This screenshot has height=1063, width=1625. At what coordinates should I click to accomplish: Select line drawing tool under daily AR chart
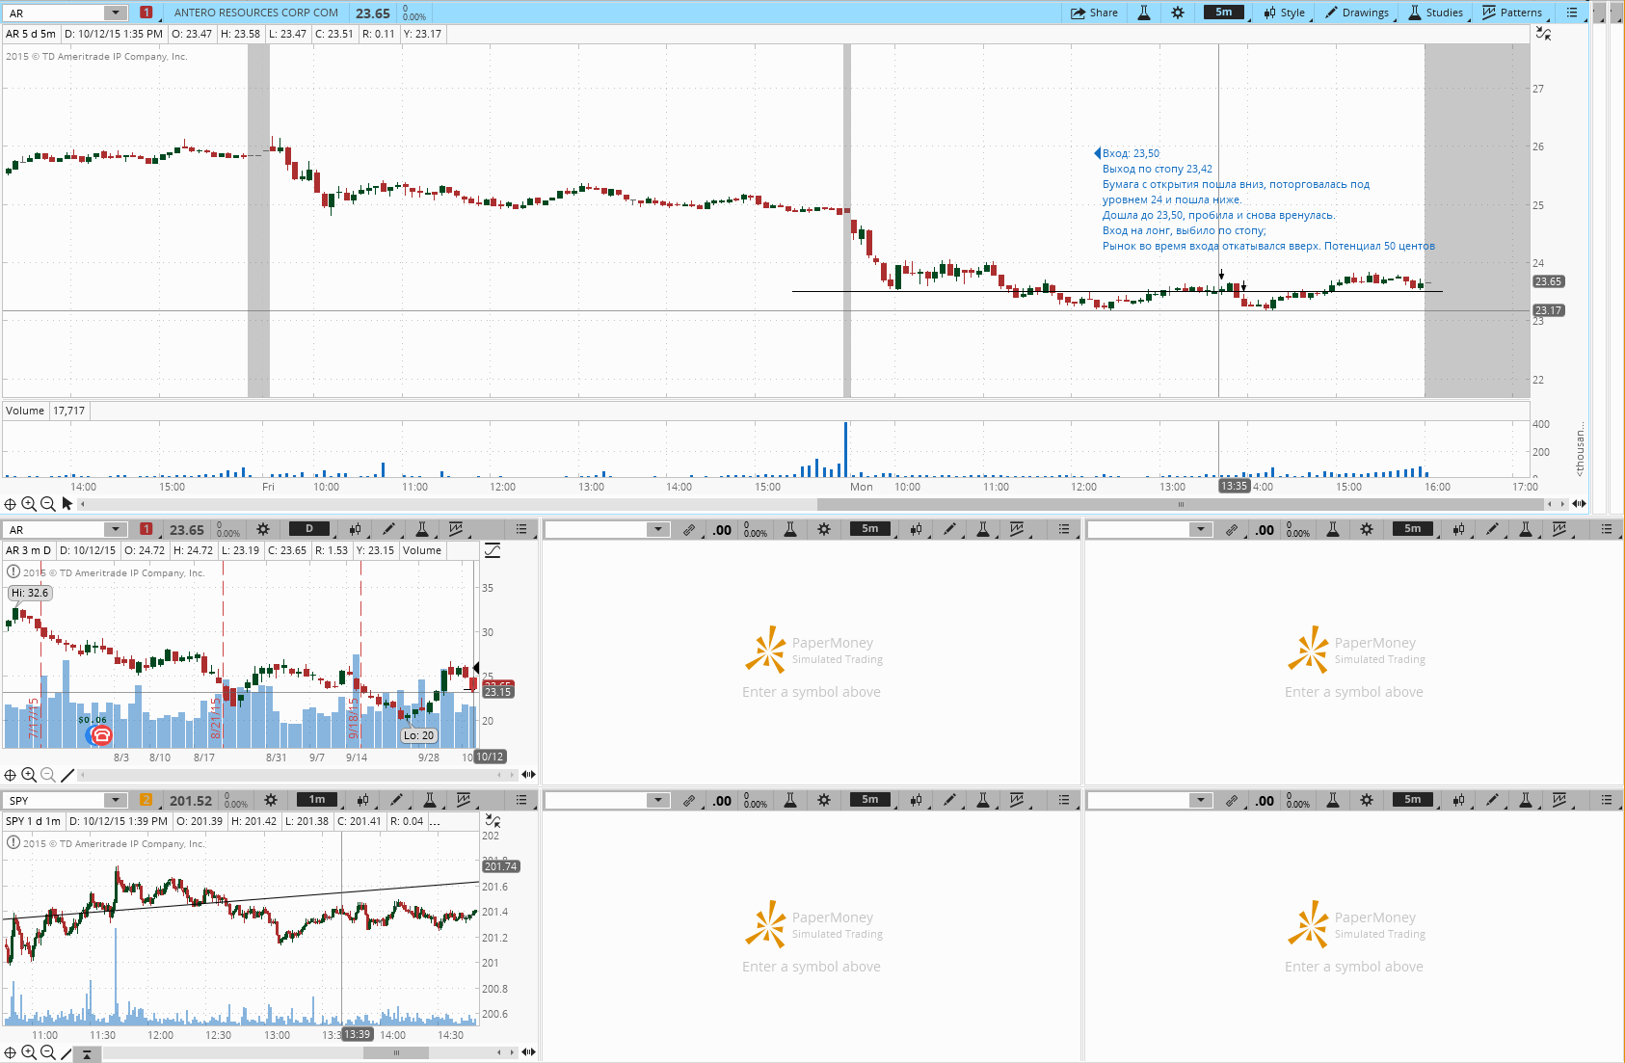point(67,775)
